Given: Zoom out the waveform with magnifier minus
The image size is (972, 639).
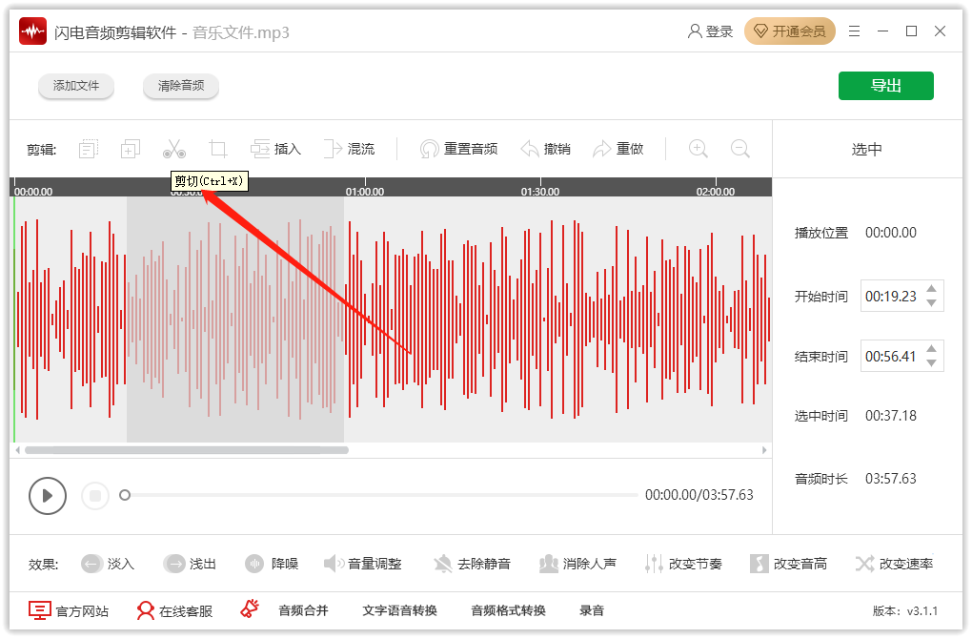Looking at the screenshot, I should click(740, 149).
